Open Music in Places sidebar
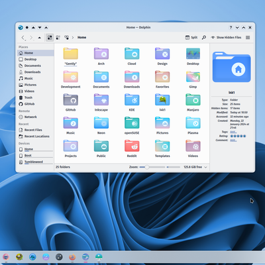This screenshot has height=265, width=265. [x=36, y=78]
